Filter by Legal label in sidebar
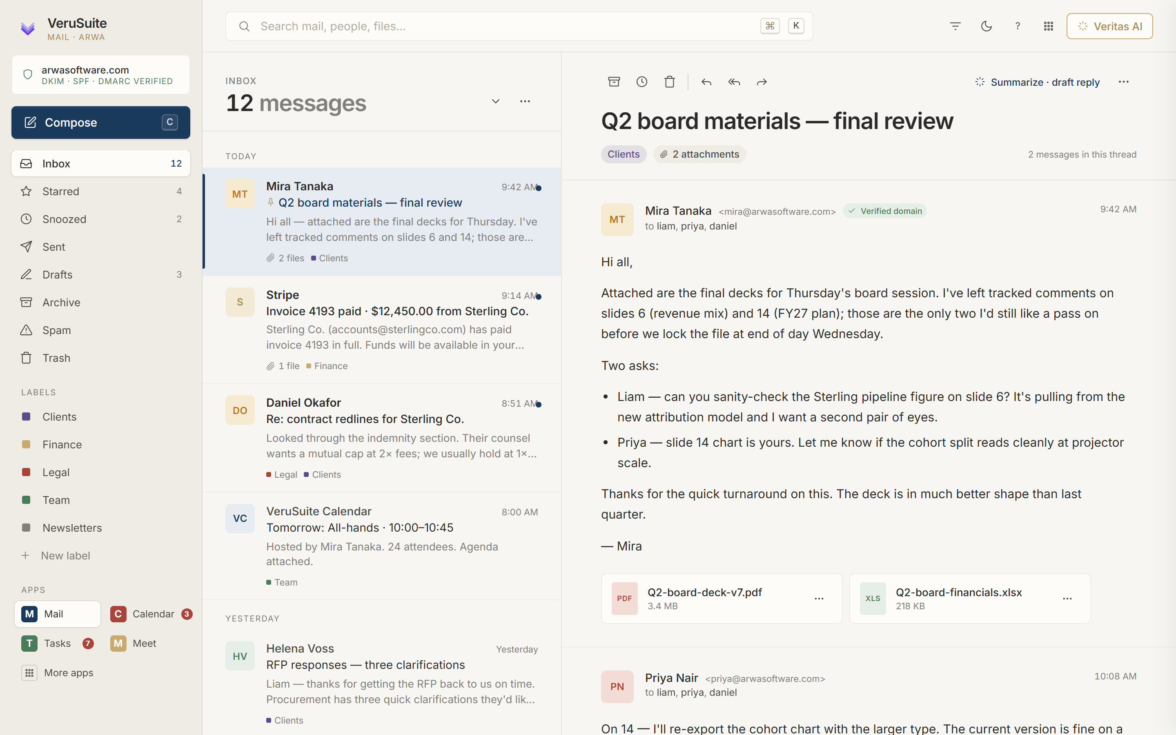The height and width of the screenshot is (735, 1176). [100, 472]
